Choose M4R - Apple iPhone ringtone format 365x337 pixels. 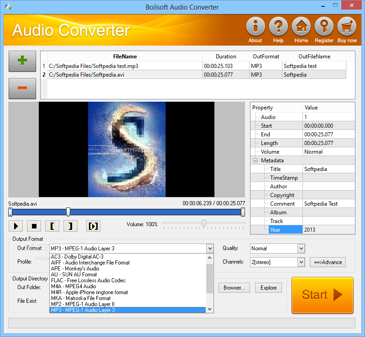pyautogui.click(x=128, y=292)
